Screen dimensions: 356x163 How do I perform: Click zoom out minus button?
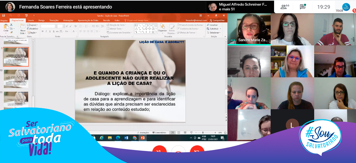click(x=197, y=132)
